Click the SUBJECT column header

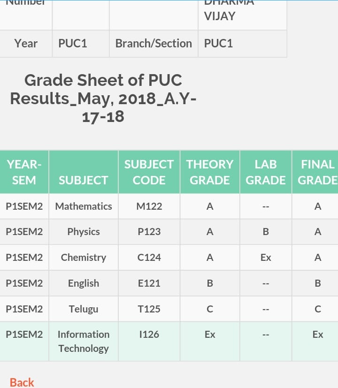pos(84,172)
